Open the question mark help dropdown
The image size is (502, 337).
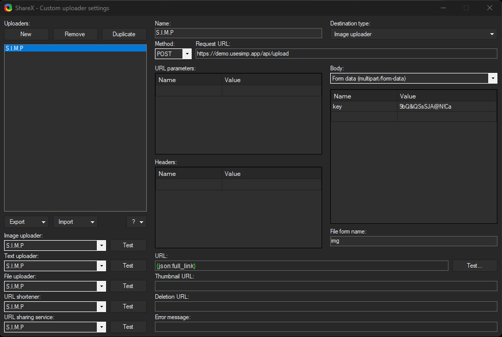[136, 222]
